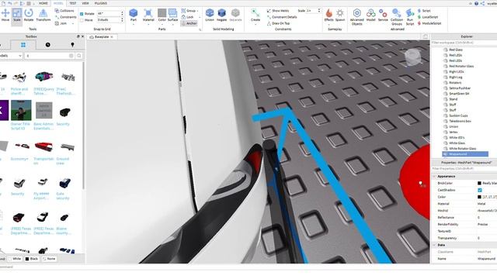Open Advanced Objects
497x279 pixels.
tap(357, 16)
